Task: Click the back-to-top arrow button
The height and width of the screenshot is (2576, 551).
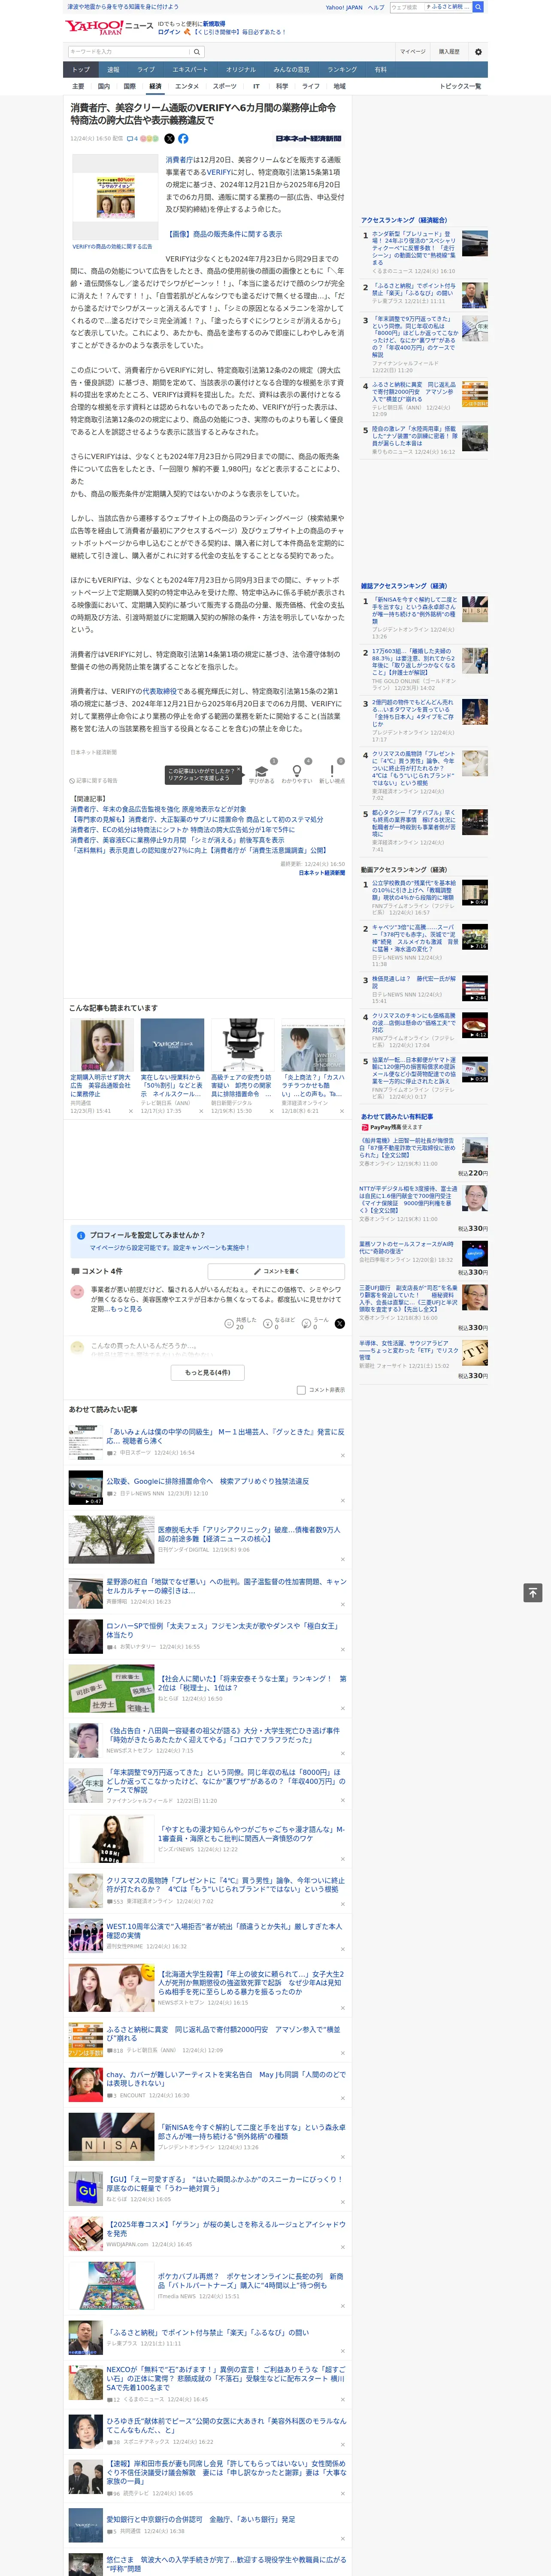Action: point(533,1593)
